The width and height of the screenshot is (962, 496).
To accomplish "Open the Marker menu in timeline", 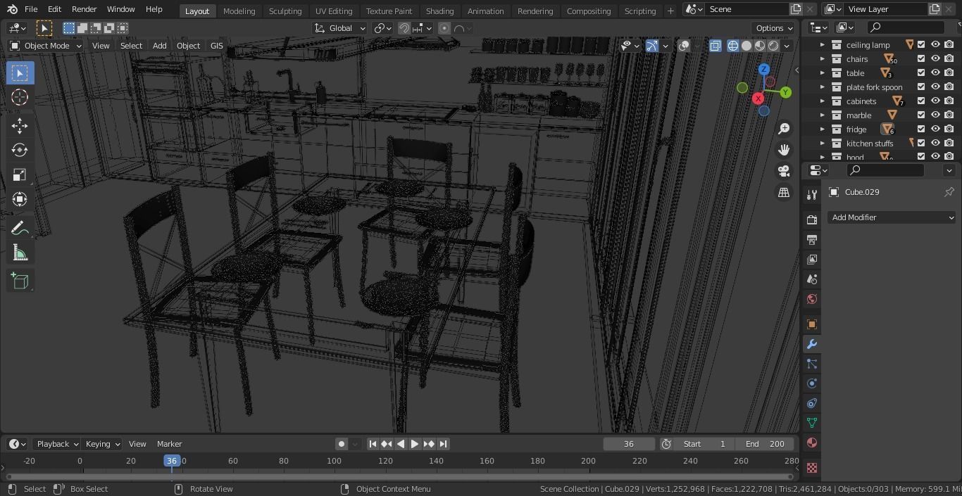I will 169,444.
